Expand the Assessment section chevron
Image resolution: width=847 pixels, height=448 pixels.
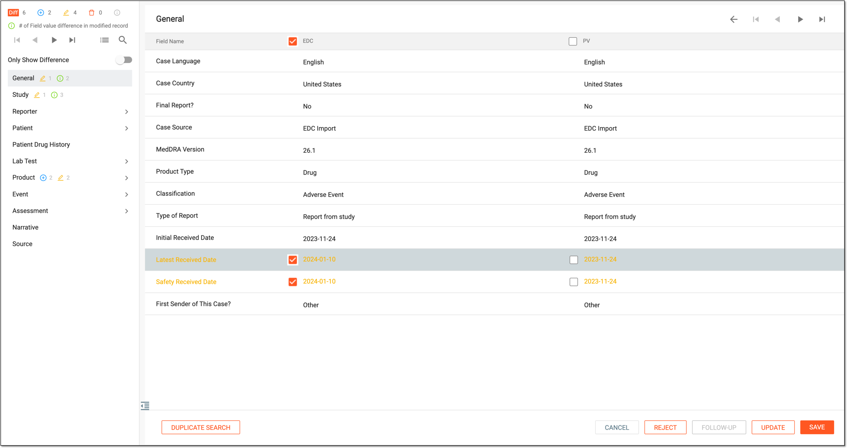[x=127, y=211]
